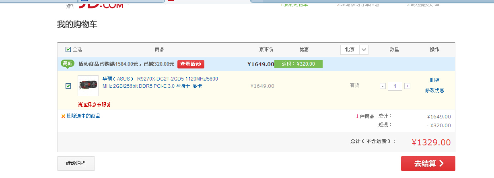Screen dimensions: 494x178
Task: Click the 继续购物 button
Action: point(76,164)
